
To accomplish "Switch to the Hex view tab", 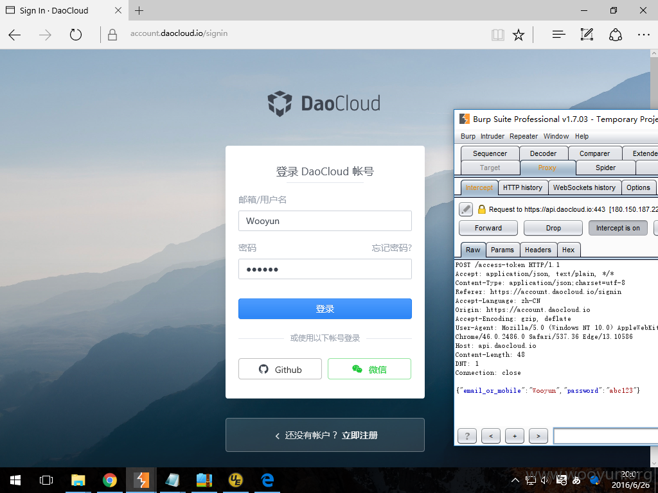I will (569, 250).
